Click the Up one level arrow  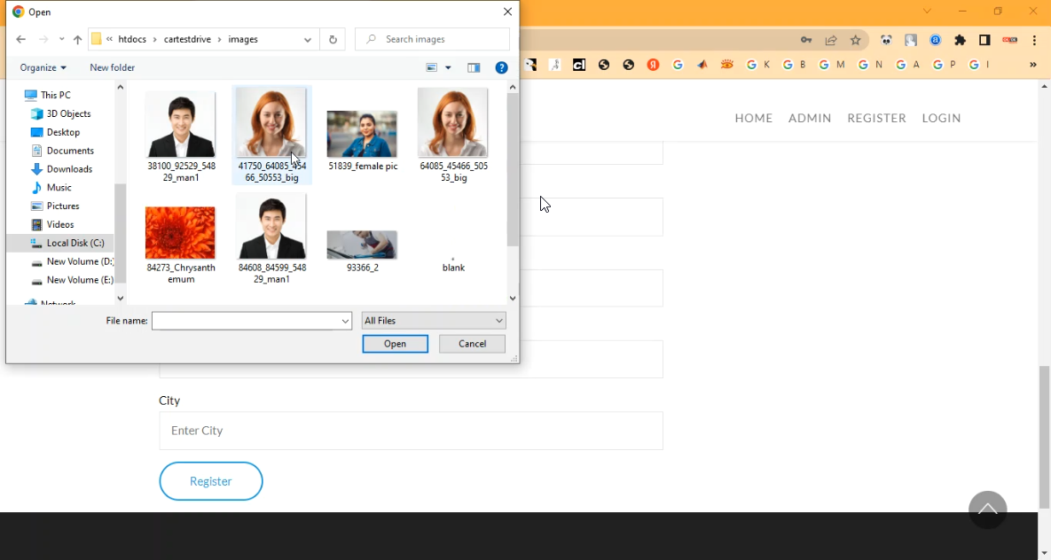click(x=77, y=40)
